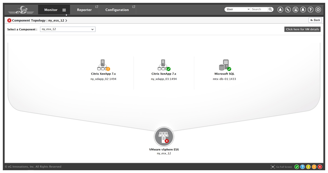This screenshot has width=328, height=173.
Task: Click the Go Full Screen link
Action: pos(284,167)
